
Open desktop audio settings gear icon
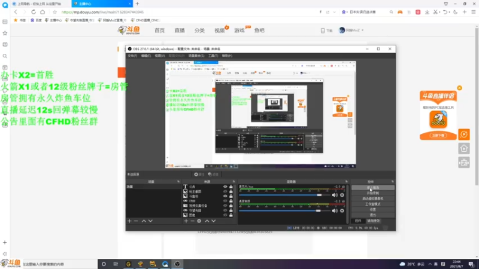coord(342,210)
